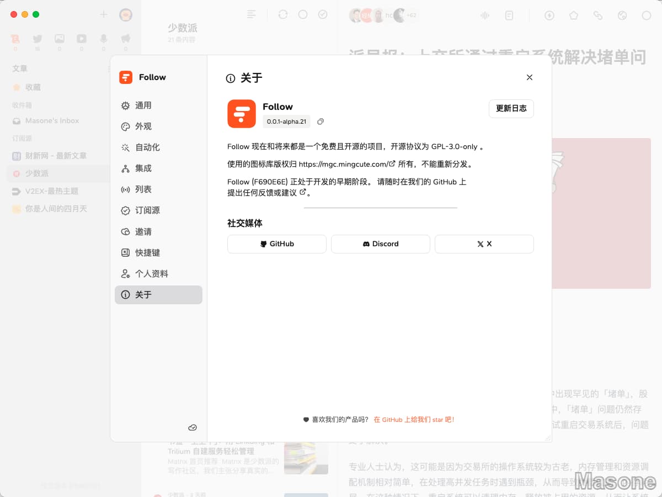Select the 少数派 feed in sidebar

point(58,173)
